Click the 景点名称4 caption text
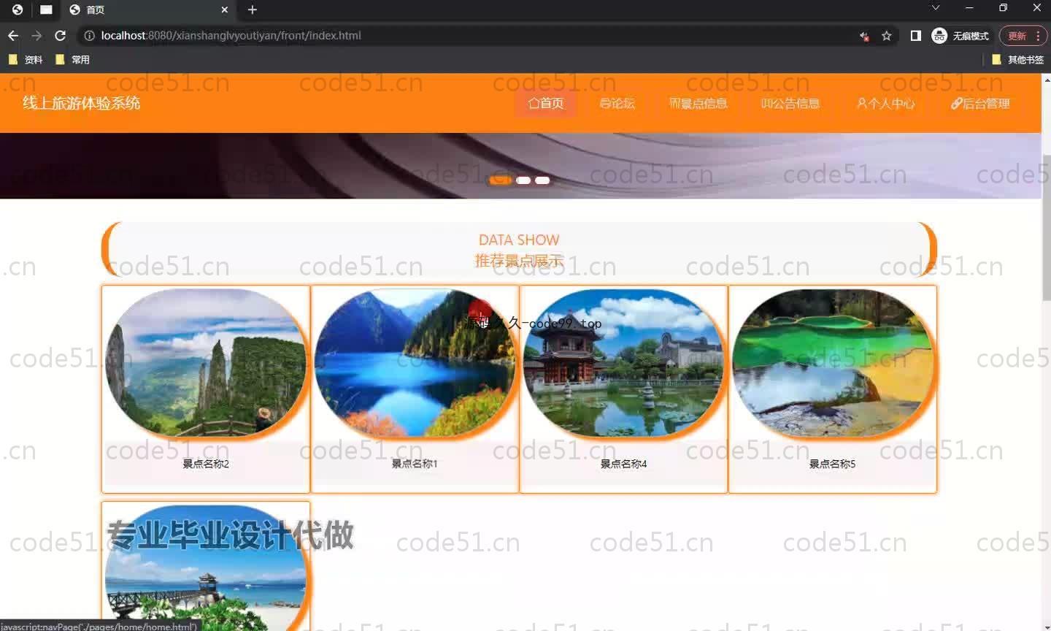 click(x=623, y=463)
